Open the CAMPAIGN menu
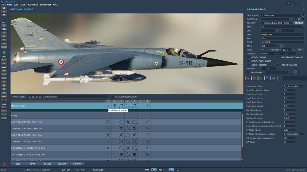Screen dimensions: 307x172 pyautogui.click(x=33, y=5)
